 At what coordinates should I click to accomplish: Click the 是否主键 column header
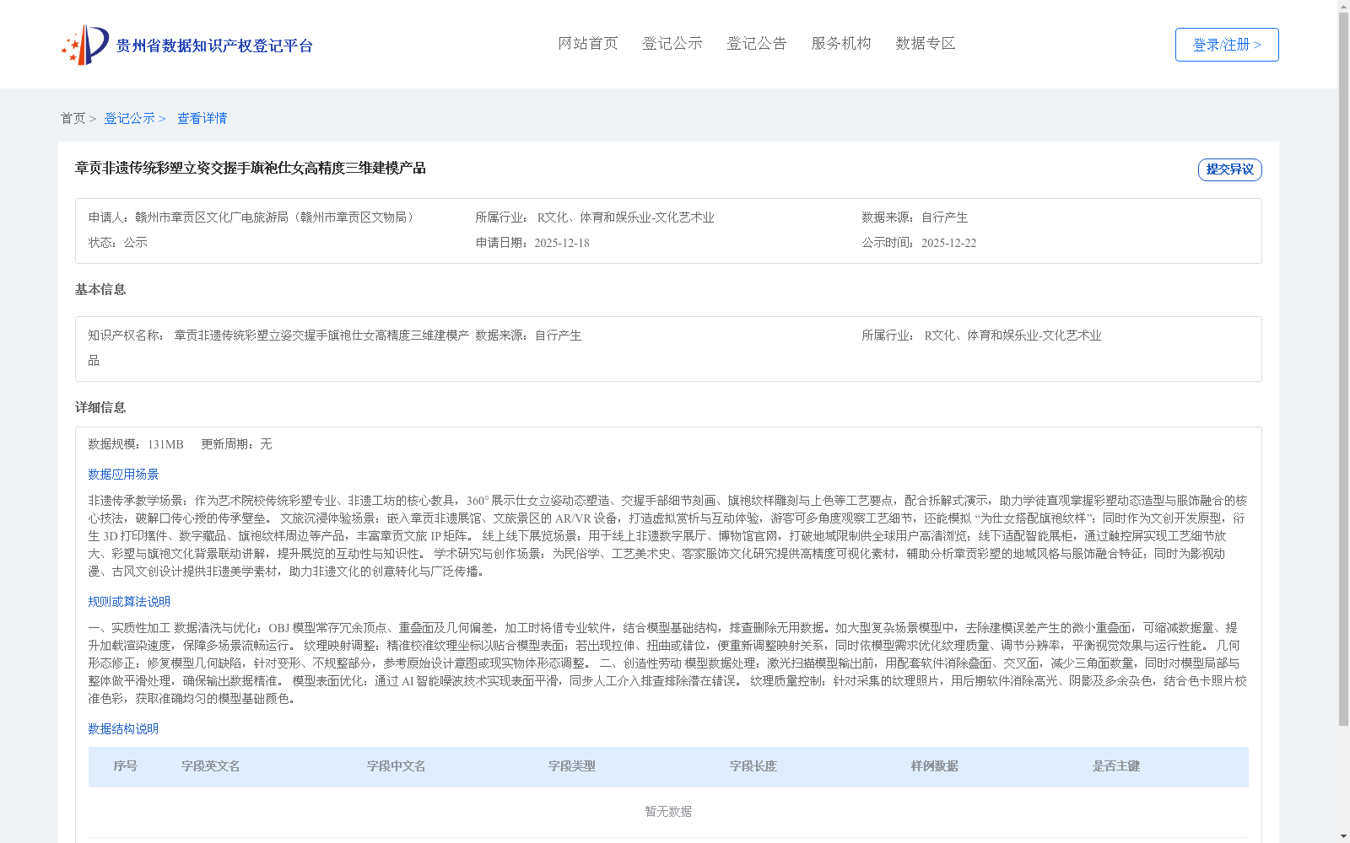(x=1115, y=766)
